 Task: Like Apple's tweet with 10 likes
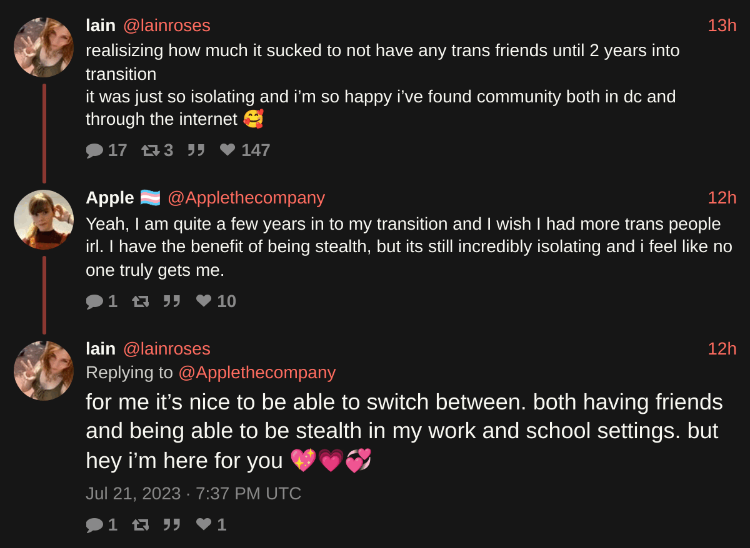pos(204,301)
